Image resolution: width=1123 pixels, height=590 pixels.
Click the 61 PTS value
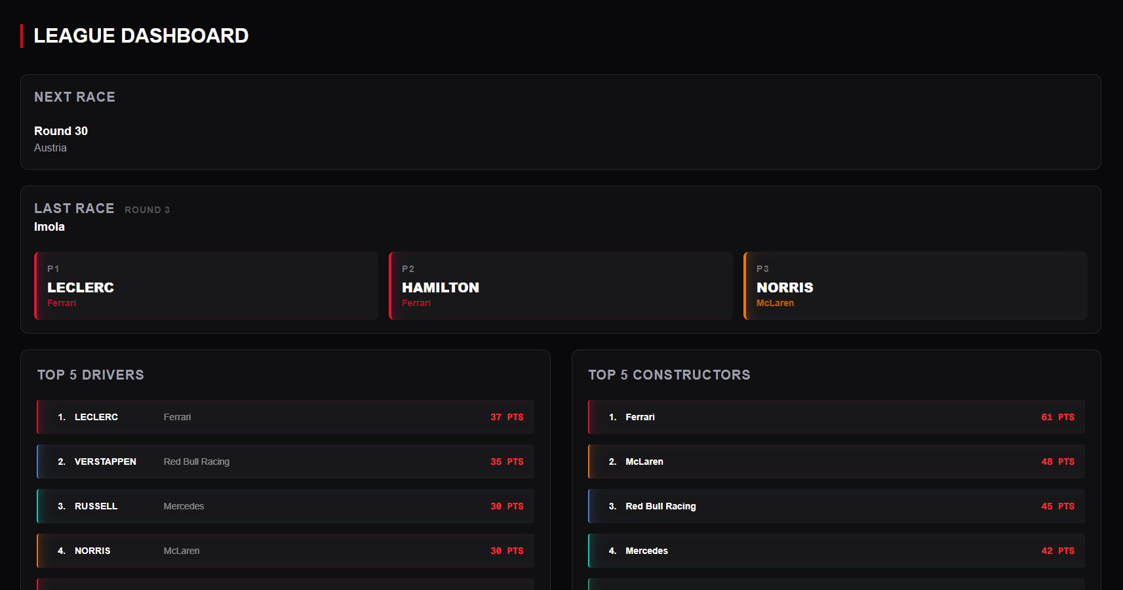[1058, 417]
